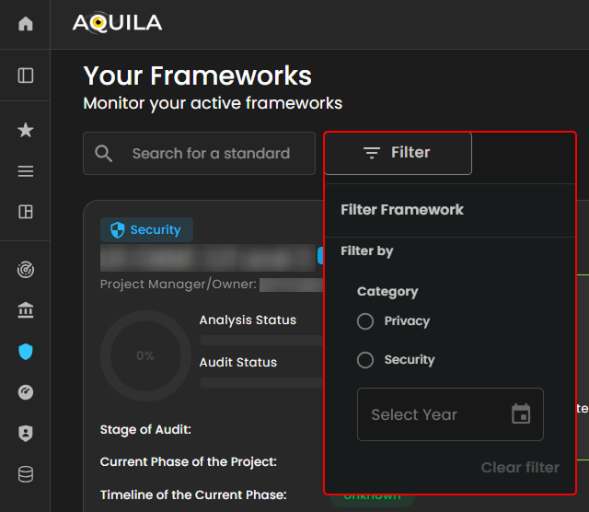Click the Security badge on framework card
The width and height of the screenshot is (589, 512).
coord(146,230)
